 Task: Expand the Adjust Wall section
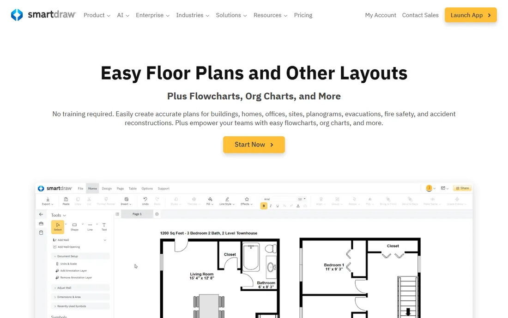[x=80, y=287]
